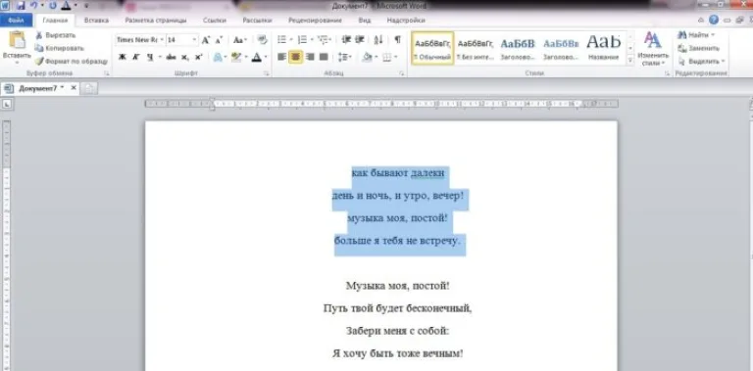Viewport: 753px width, 371px height.
Task: Align the selected text to the right
Action: (x=310, y=57)
